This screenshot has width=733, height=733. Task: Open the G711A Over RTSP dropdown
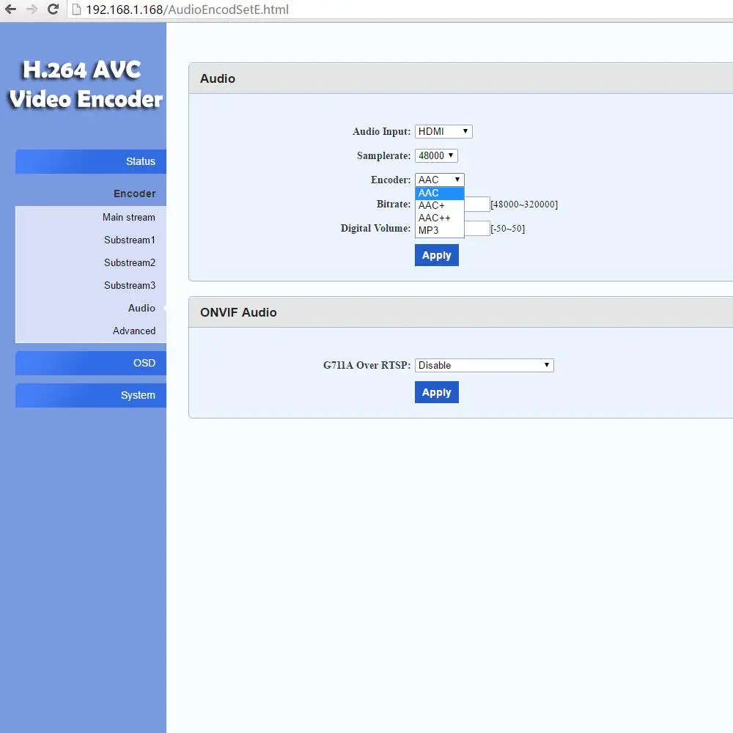484,365
